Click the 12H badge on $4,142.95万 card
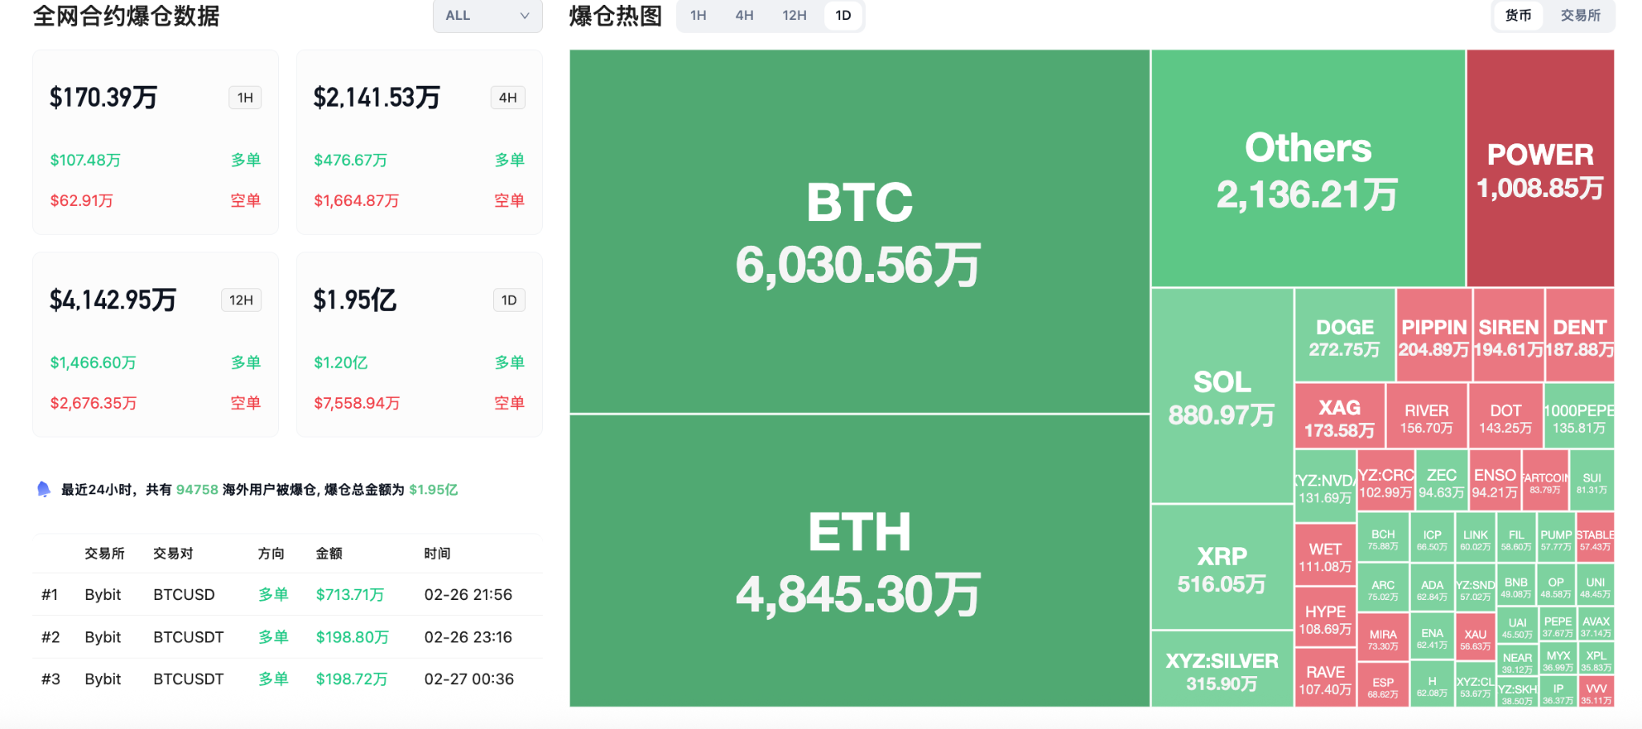The height and width of the screenshot is (729, 1642). 241,300
